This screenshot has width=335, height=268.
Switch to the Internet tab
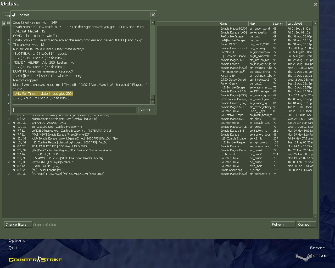7,16
